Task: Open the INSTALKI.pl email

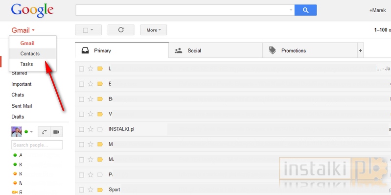Action: coord(233,129)
